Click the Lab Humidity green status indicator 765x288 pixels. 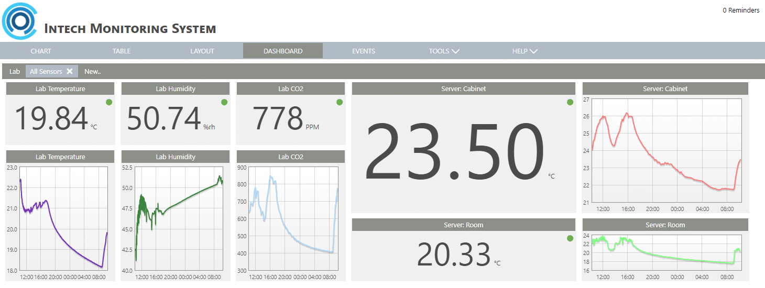tap(224, 102)
